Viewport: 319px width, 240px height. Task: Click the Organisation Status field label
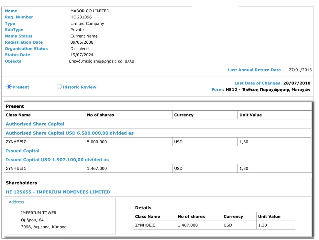pyautogui.click(x=26, y=49)
